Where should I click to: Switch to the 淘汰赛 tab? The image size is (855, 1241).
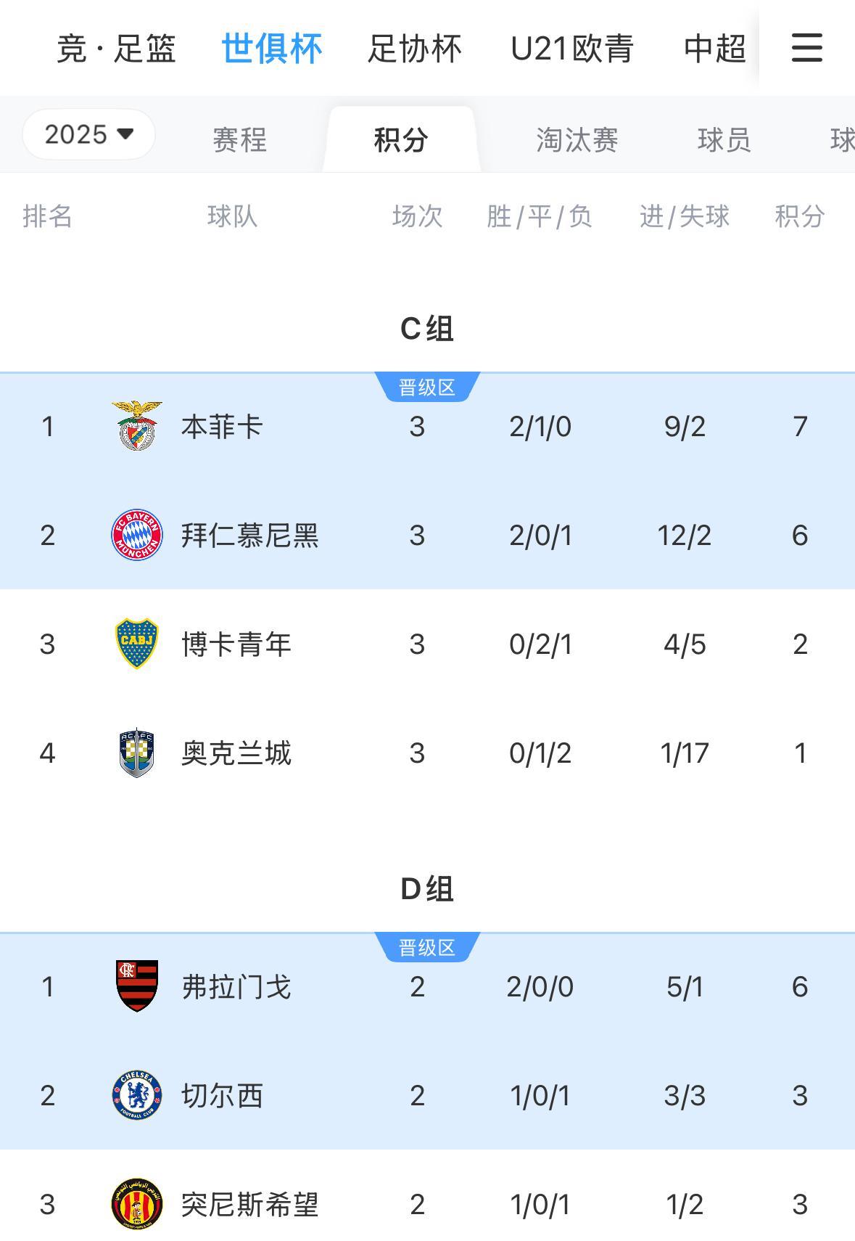pyautogui.click(x=577, y=139)
